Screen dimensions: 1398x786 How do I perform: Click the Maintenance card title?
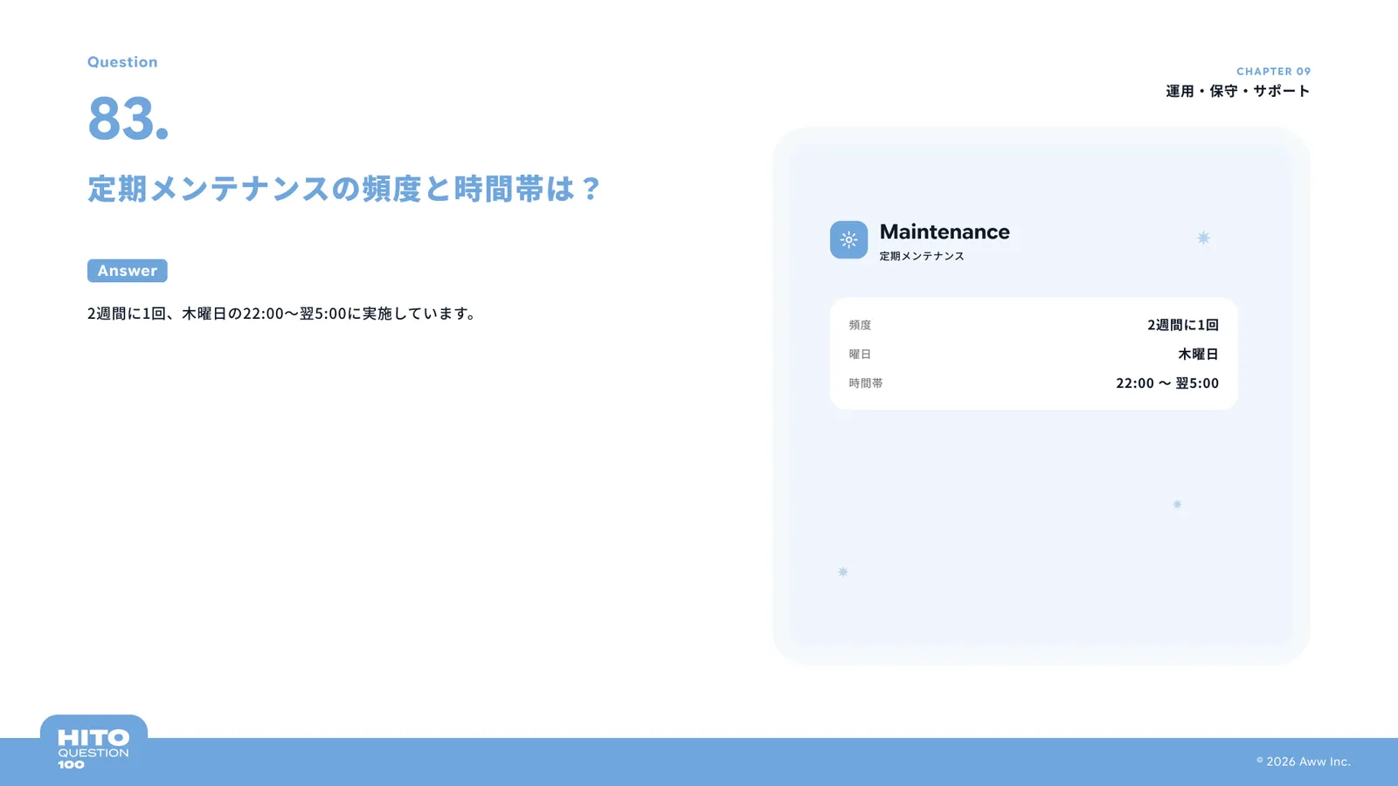[x=945, y=231]
